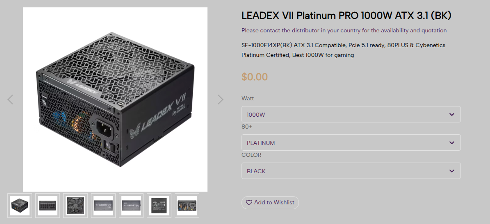
Task: Select the first angled-view PSU thumbnail
Action: [x=20, y=205]
